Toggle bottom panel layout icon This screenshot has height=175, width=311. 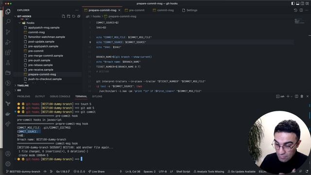(x=298, y=3)
